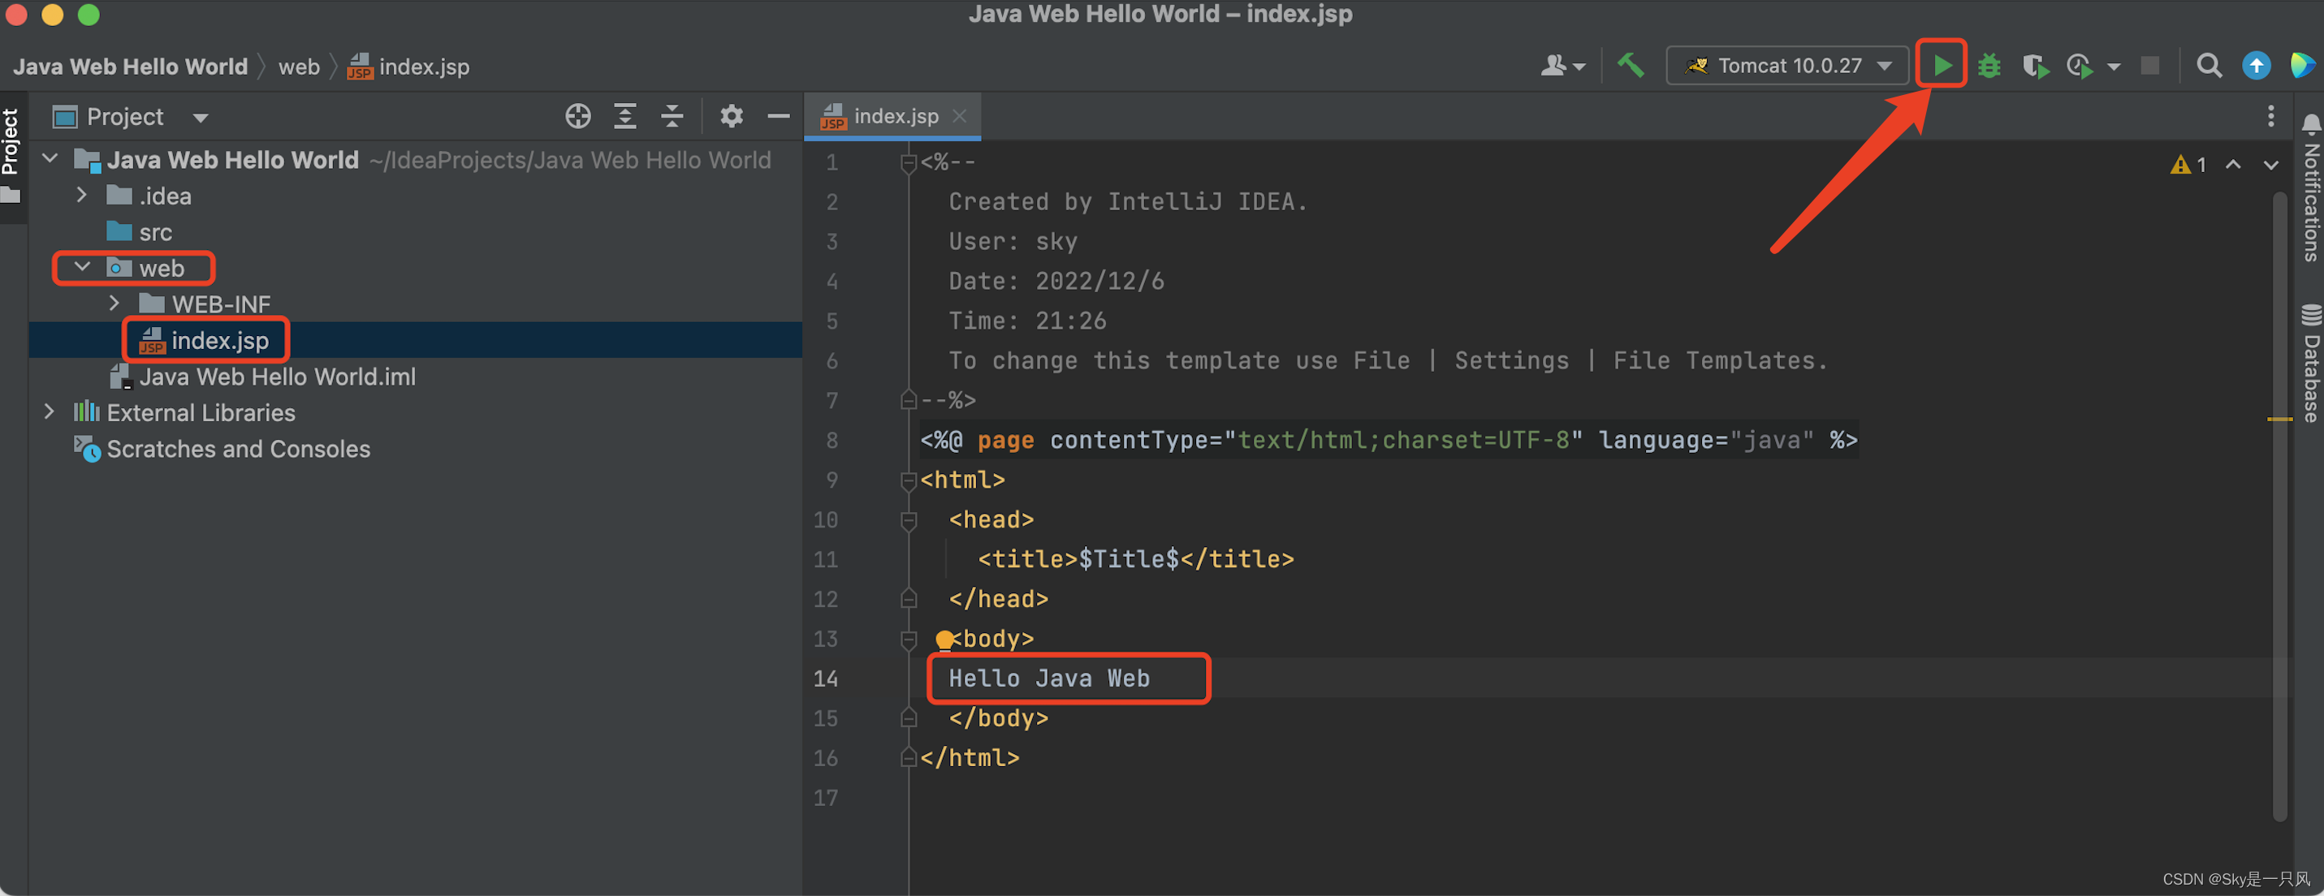Click Collapse All icon in Project panel
This screenshot has width=2324, height=896.
(x=672, y=116)
